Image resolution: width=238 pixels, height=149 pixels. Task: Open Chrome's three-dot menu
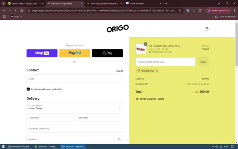(234, 10)
